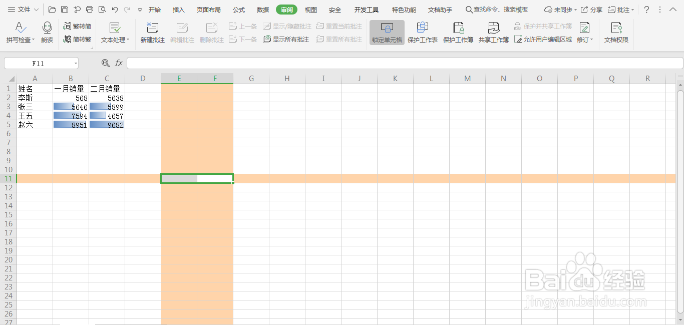The image size is (684, 325).
Task: Select cell with name 张三
Action: pos(35,107)
